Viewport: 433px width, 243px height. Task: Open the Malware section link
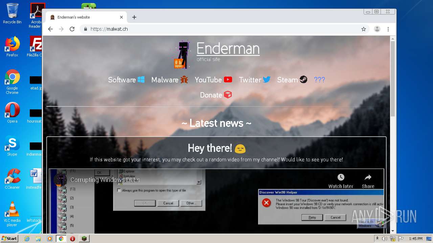(169, 80)
